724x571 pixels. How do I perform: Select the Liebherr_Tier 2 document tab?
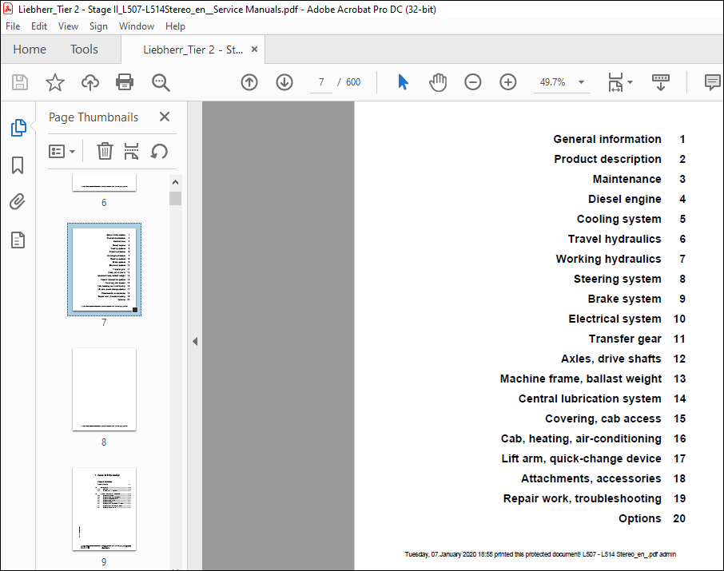click(193, 50)
